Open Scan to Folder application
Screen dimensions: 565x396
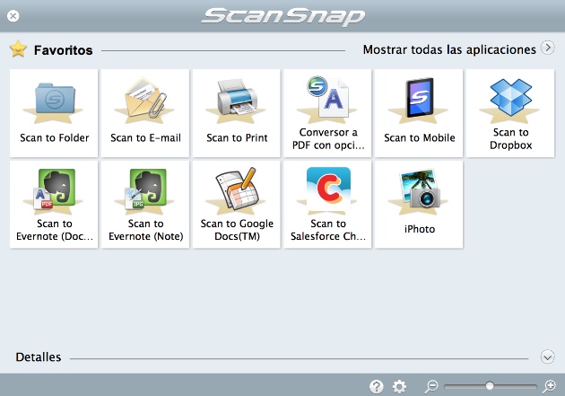(55, 112)
